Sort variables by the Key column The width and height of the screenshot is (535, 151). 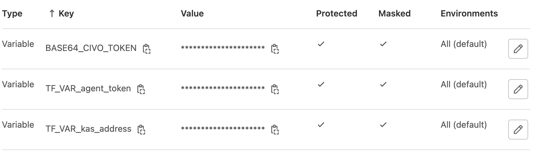pyautogui.click(x=66, y=14)
